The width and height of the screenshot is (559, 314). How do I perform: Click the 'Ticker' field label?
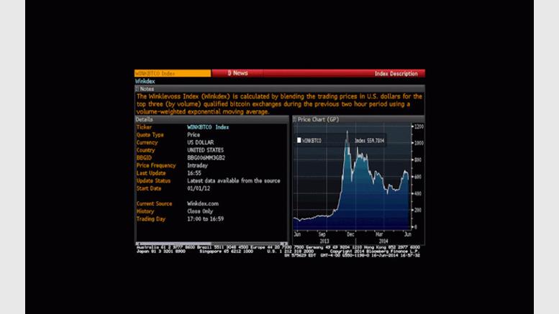point(144,127)
